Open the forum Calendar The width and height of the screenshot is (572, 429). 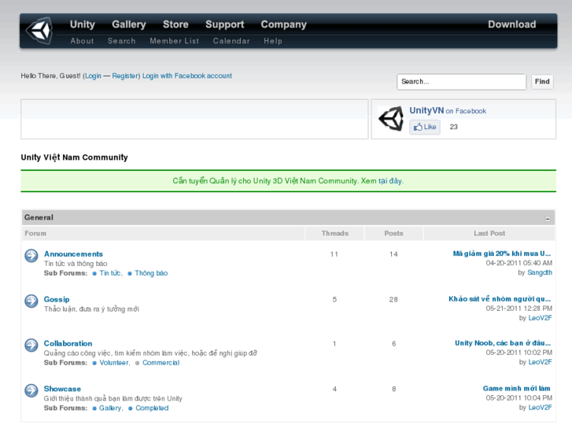click(x=231, y=41)
